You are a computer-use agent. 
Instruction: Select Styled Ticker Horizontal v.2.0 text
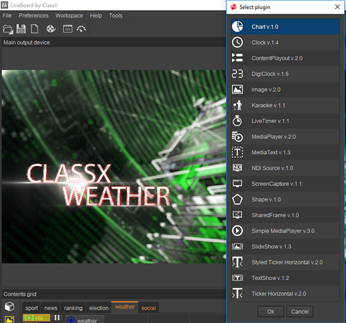click(287, 262)
